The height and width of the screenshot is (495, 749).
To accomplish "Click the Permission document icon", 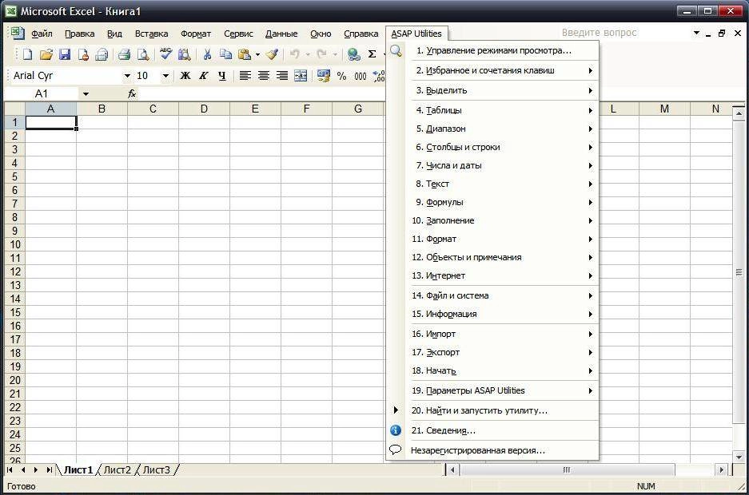I will tap(83, 54).
